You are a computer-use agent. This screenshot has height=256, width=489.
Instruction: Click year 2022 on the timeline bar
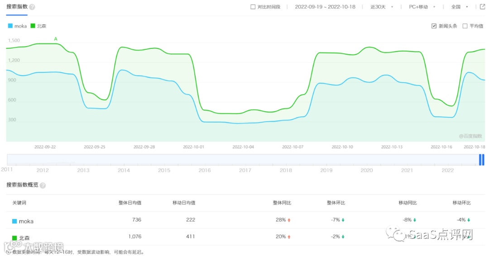pyautogui.click(x=447, y=171)
